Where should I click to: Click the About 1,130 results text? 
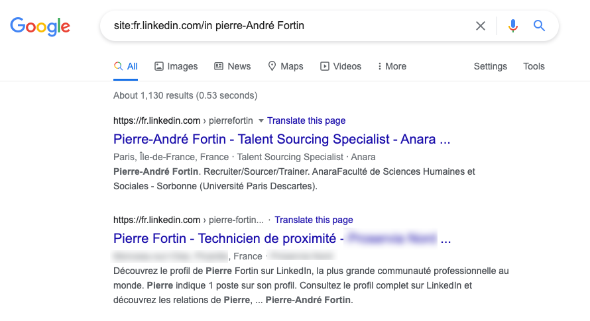click(x=185, y=95)
